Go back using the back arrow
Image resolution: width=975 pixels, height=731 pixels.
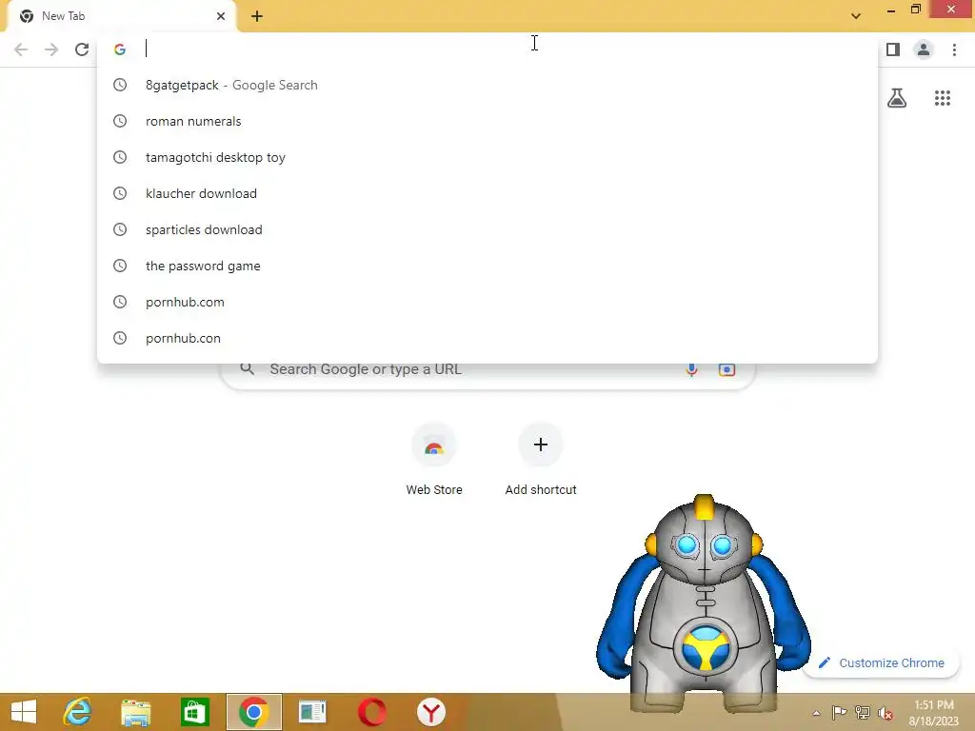(21, 49)
